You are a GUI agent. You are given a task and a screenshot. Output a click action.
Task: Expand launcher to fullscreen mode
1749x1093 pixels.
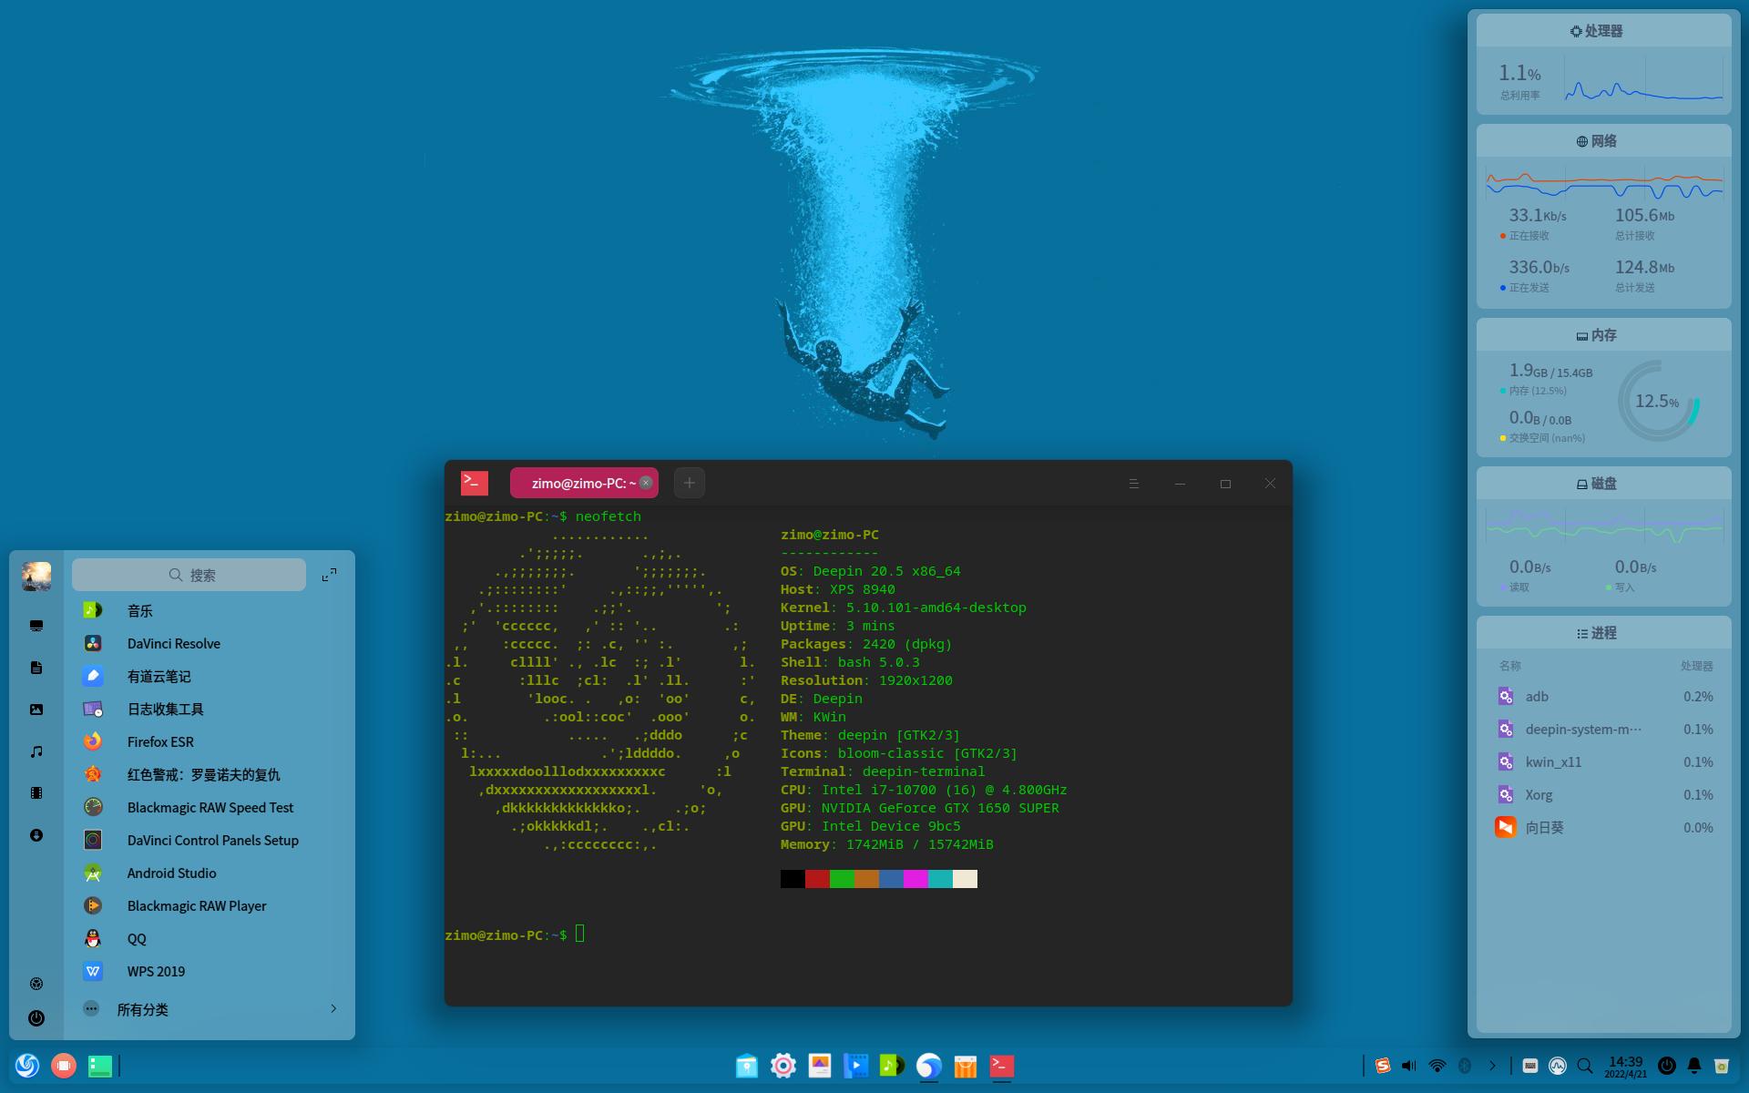330,574
